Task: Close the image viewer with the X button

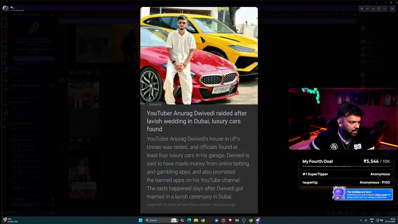Action: pos(392,9)
